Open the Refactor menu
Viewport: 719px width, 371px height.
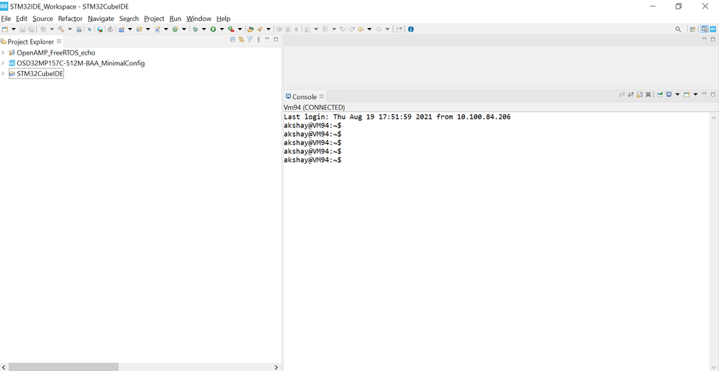(x=70, y=19)
